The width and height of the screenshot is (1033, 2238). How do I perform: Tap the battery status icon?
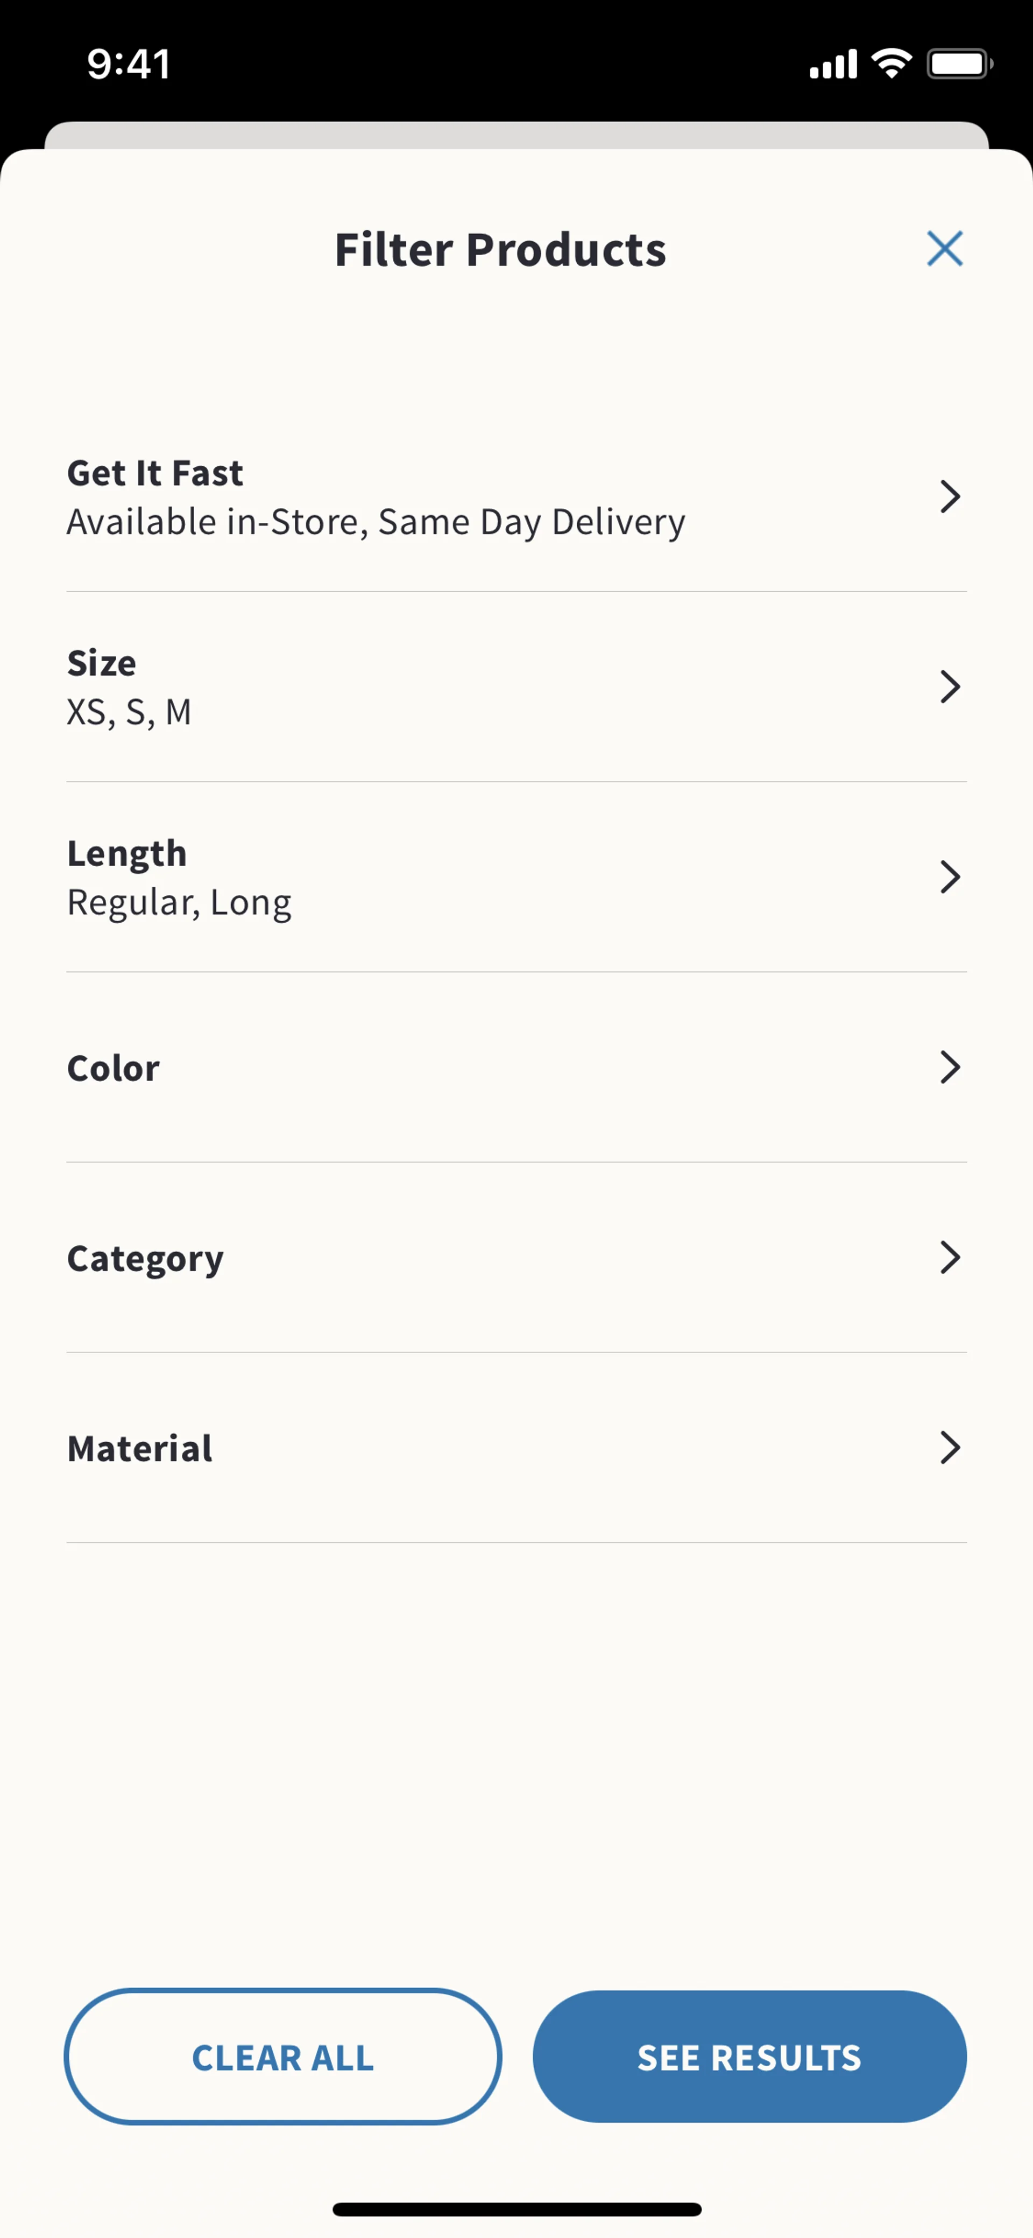pyautogui.click(x=958, y=64)
